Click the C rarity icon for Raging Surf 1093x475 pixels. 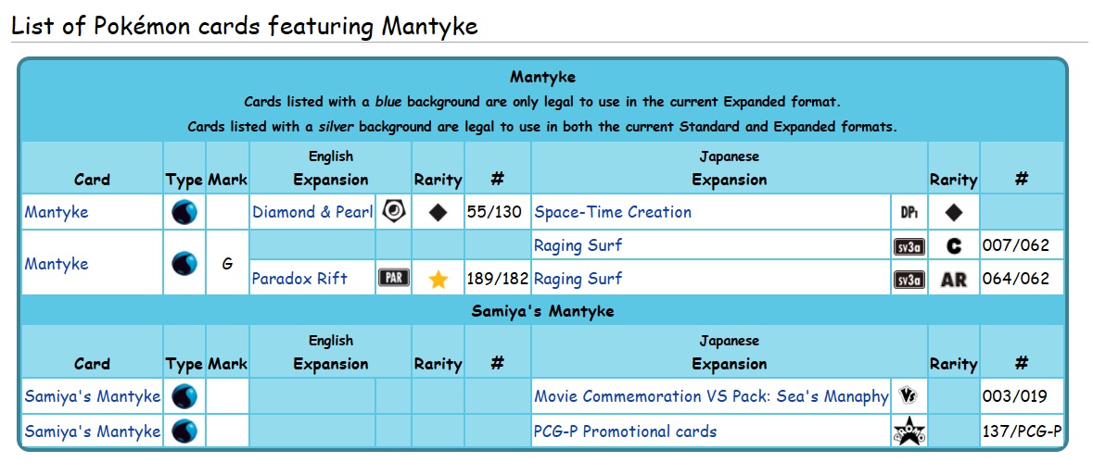tap(954, 246)
